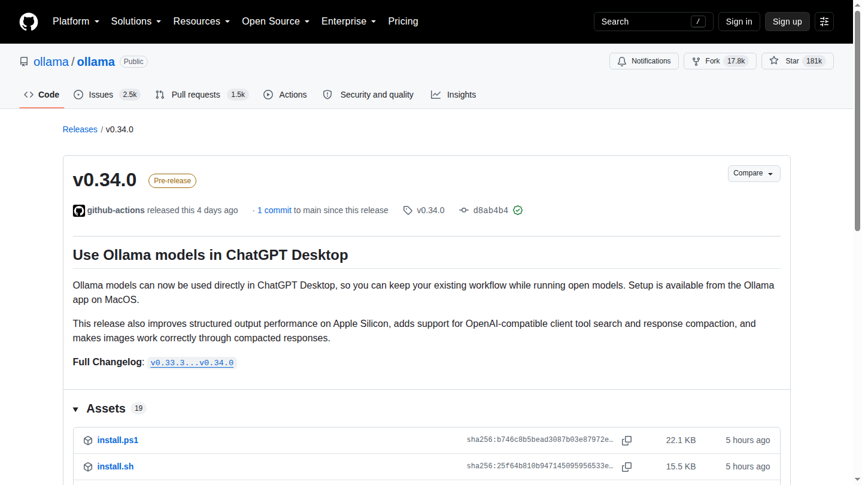Click the Assets count badge 19
The height and width of the screenshot is (485, 862).
pyautogui.click(x=139, y=408)
